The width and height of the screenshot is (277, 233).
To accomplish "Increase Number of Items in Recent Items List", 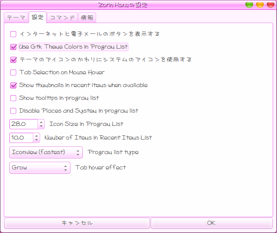I will pos(36,135).
